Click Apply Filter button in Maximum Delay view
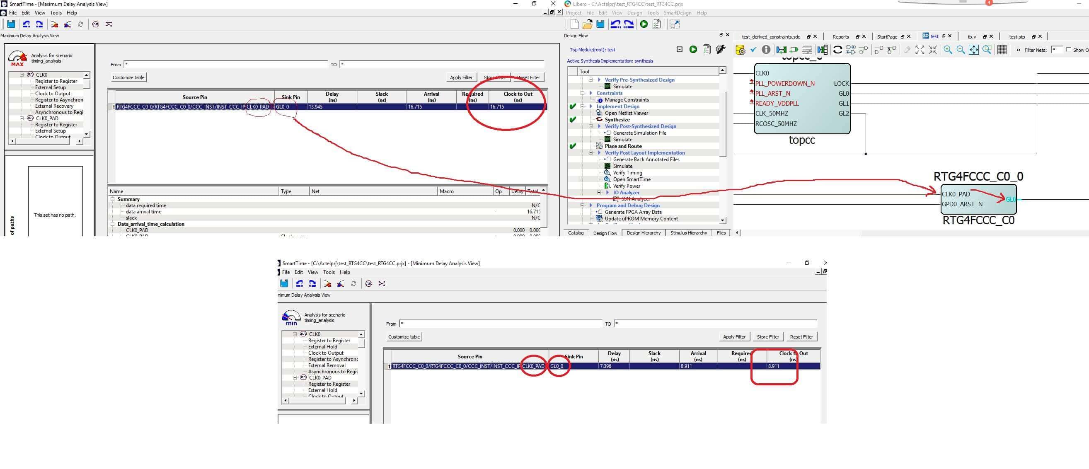The width and height of the screenshot is (1089, 469). click(461, 77)
